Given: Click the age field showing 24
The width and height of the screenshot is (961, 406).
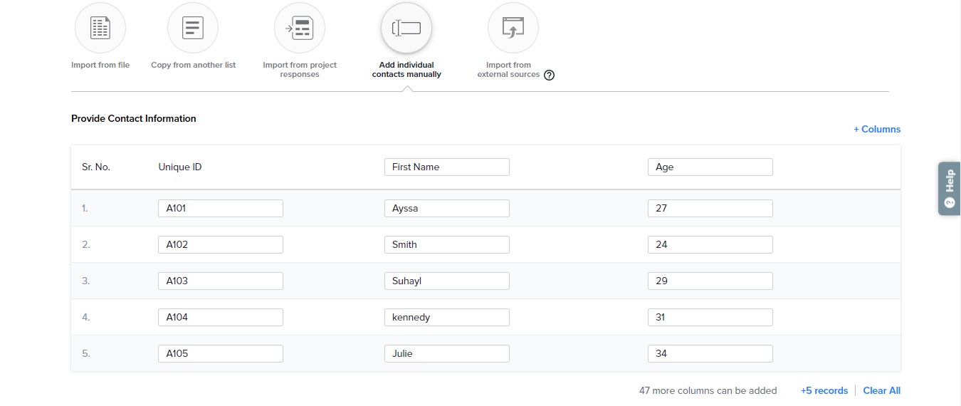Looking at the screenshot, I should [710, 244].
